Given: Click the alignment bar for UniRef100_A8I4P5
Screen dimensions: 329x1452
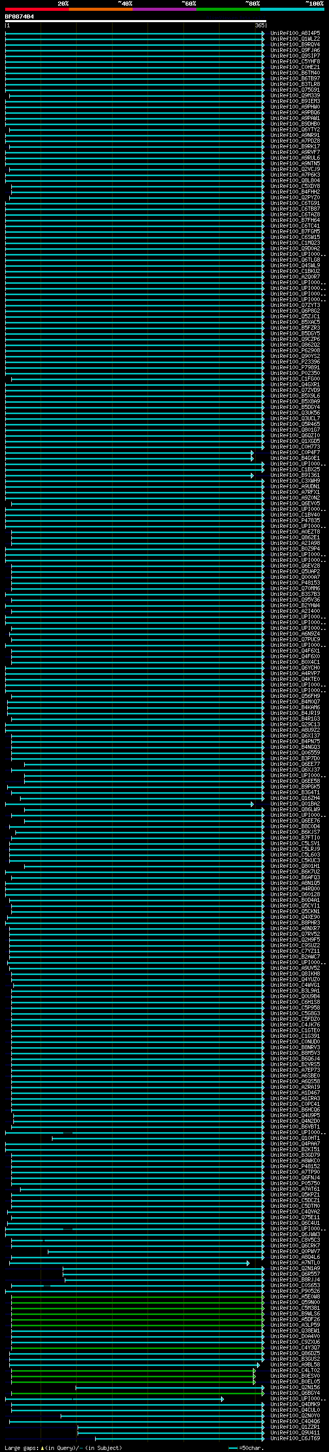Looking at the screenshot, I should 134,33.
